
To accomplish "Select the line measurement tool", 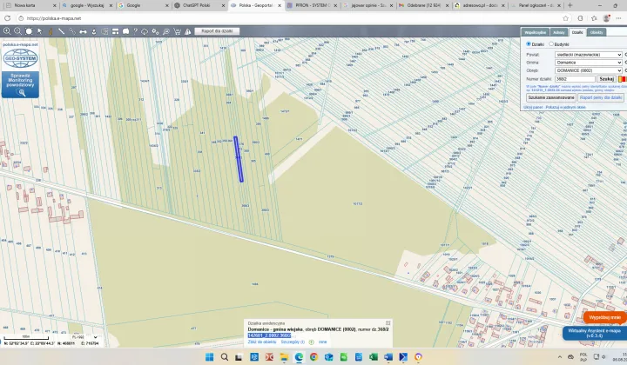I will [x=61, y=31].
